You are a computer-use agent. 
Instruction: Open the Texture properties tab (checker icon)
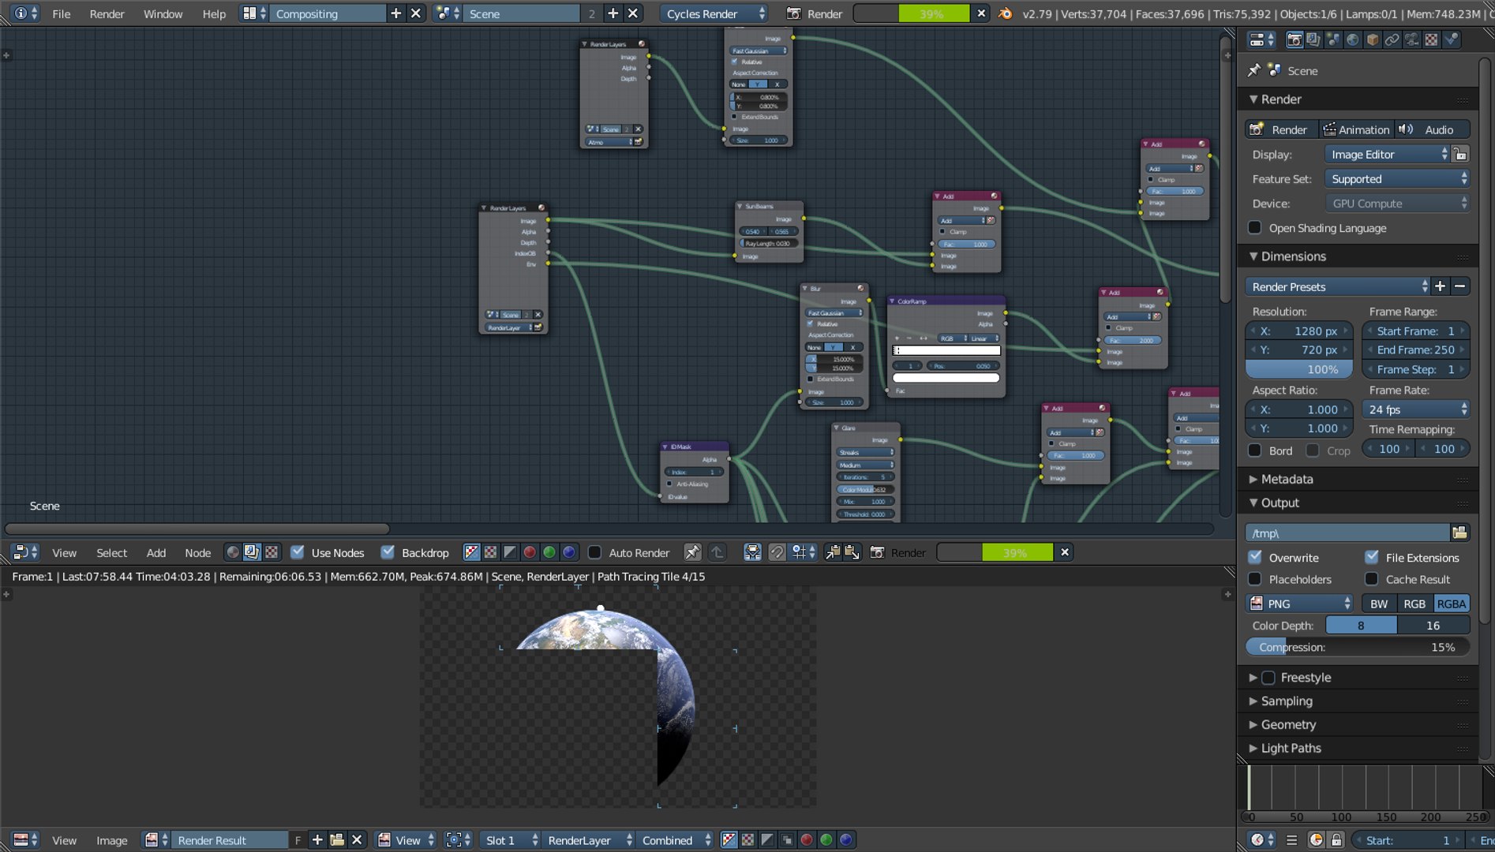coord(1431,39)
